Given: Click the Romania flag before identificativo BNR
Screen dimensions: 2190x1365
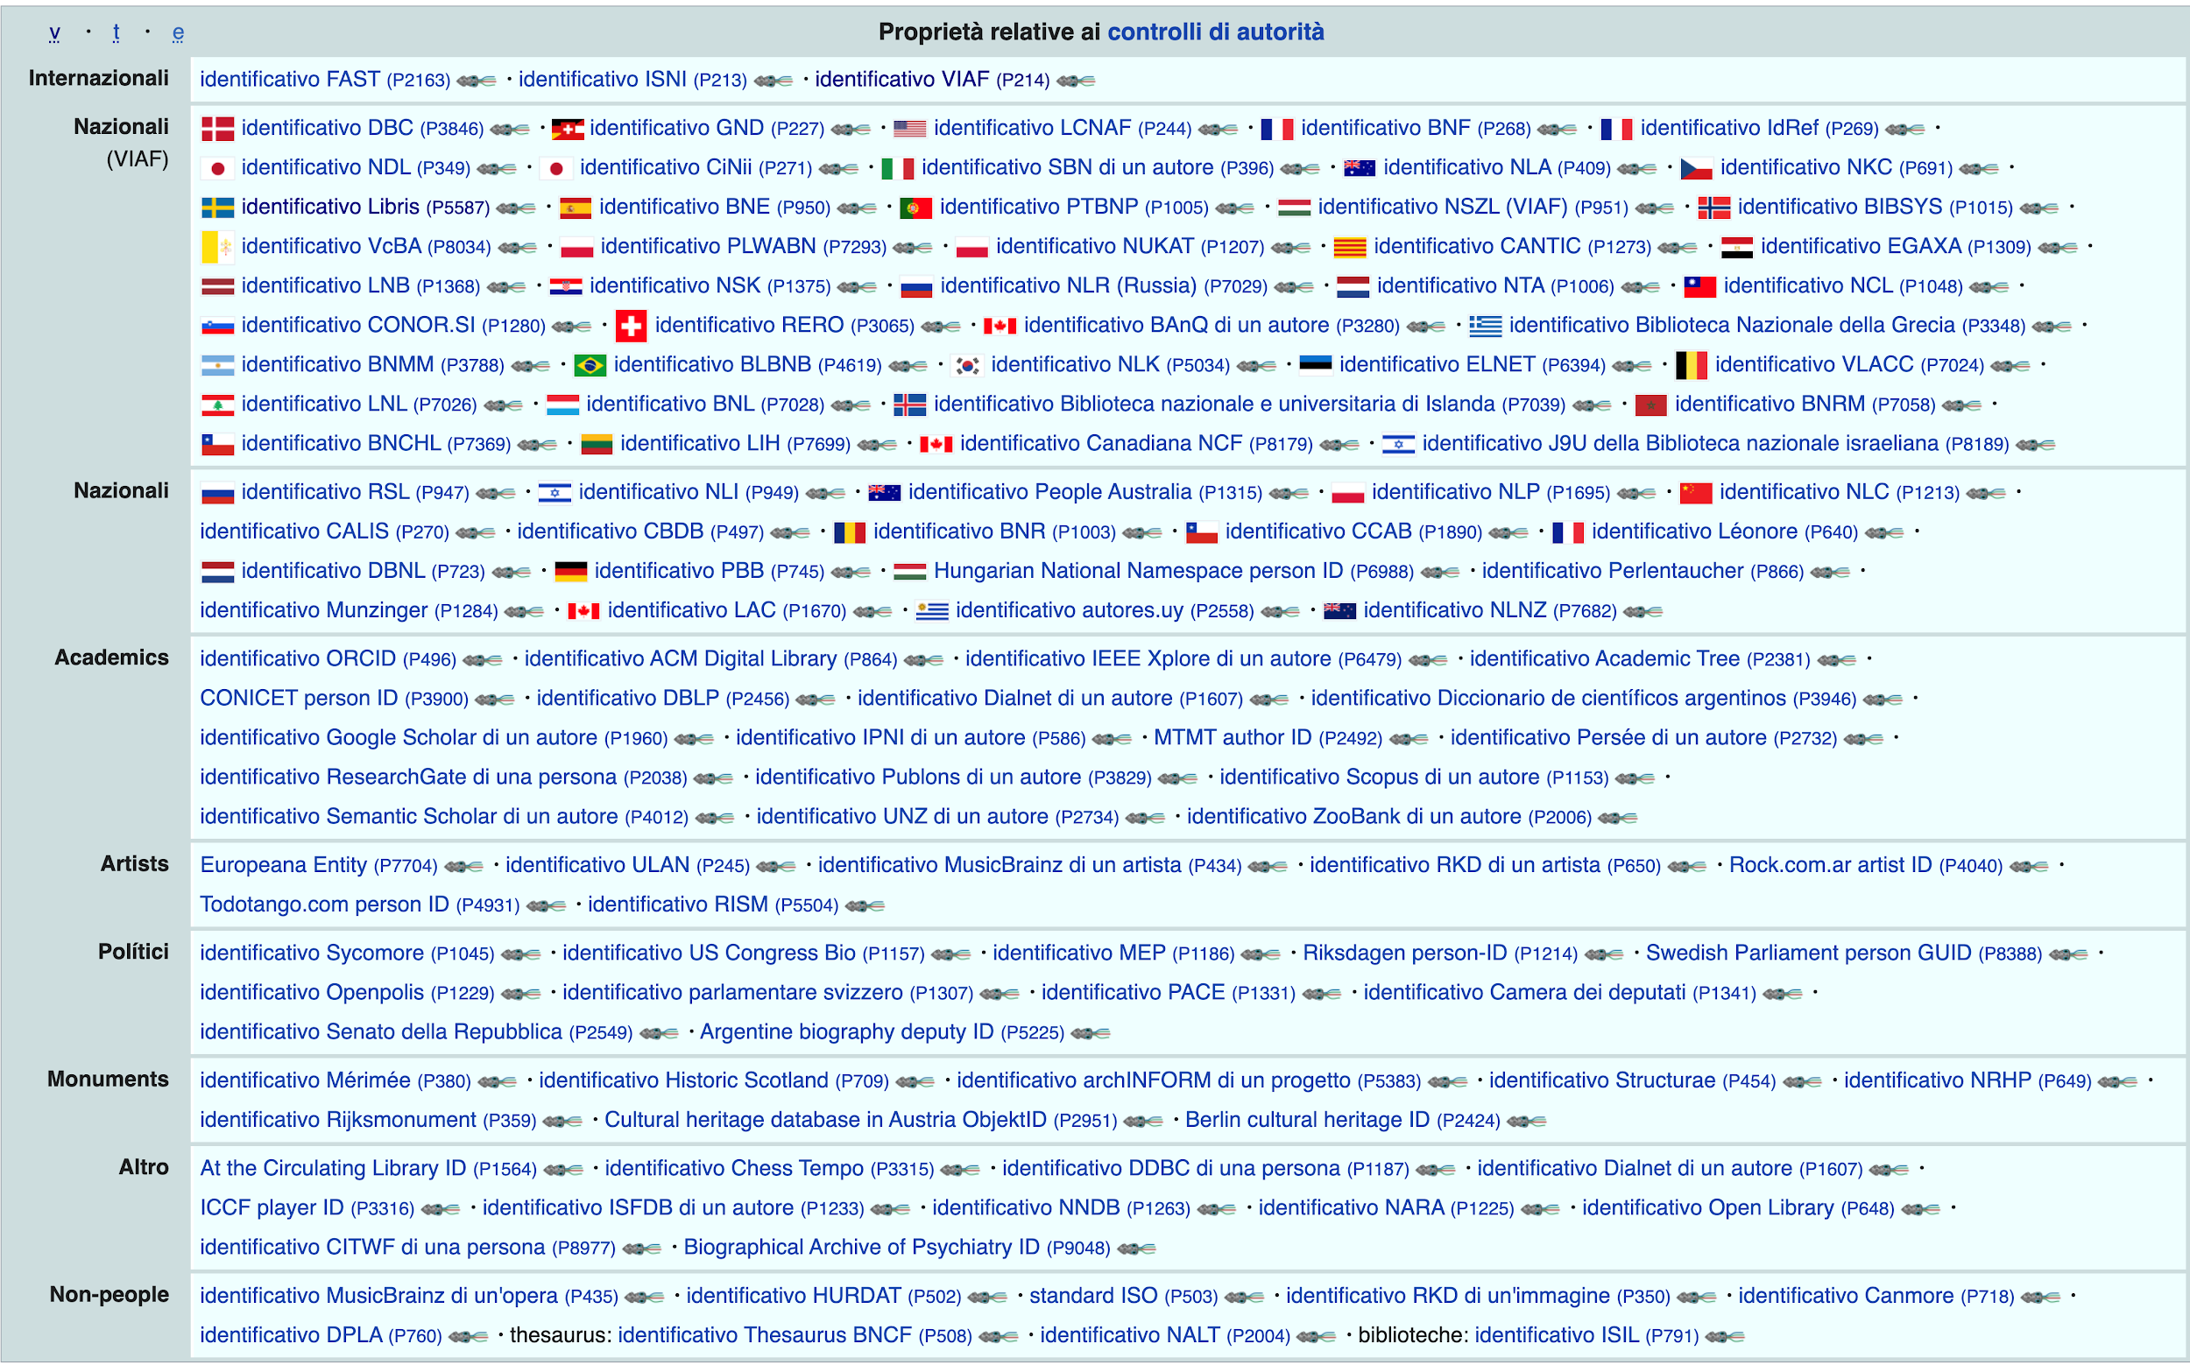Looking at the screenshot, I should (x=849, y=531).
